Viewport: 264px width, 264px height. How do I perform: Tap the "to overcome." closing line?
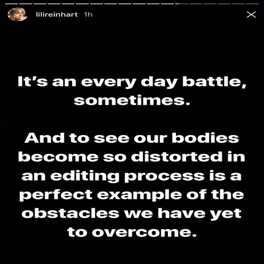tap(132, 232)
